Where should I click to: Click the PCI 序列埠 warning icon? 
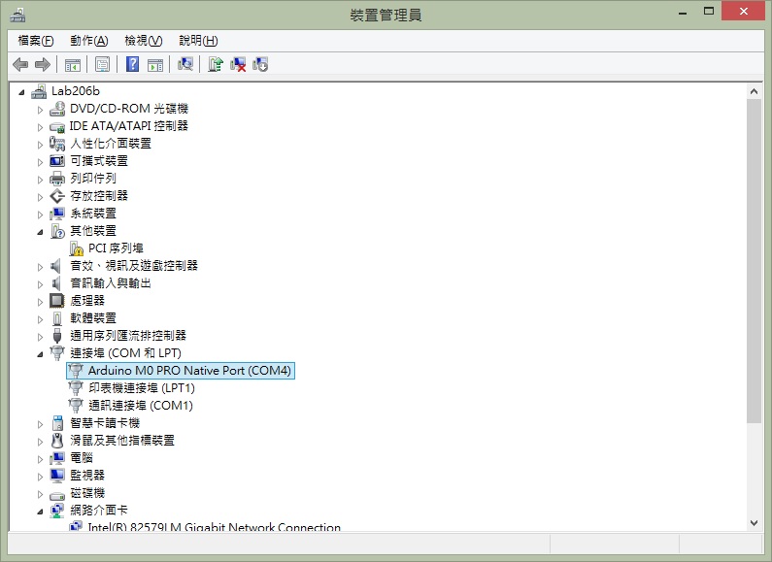[x=76, y=248]
